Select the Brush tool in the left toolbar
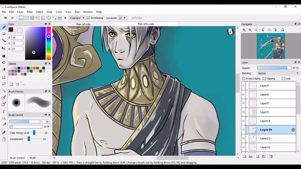The height and width of the screenshot is (169, 301). pyautogui.click(x=4, y=27)
